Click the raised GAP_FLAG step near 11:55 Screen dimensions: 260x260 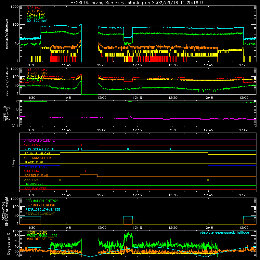click(90, 144)
